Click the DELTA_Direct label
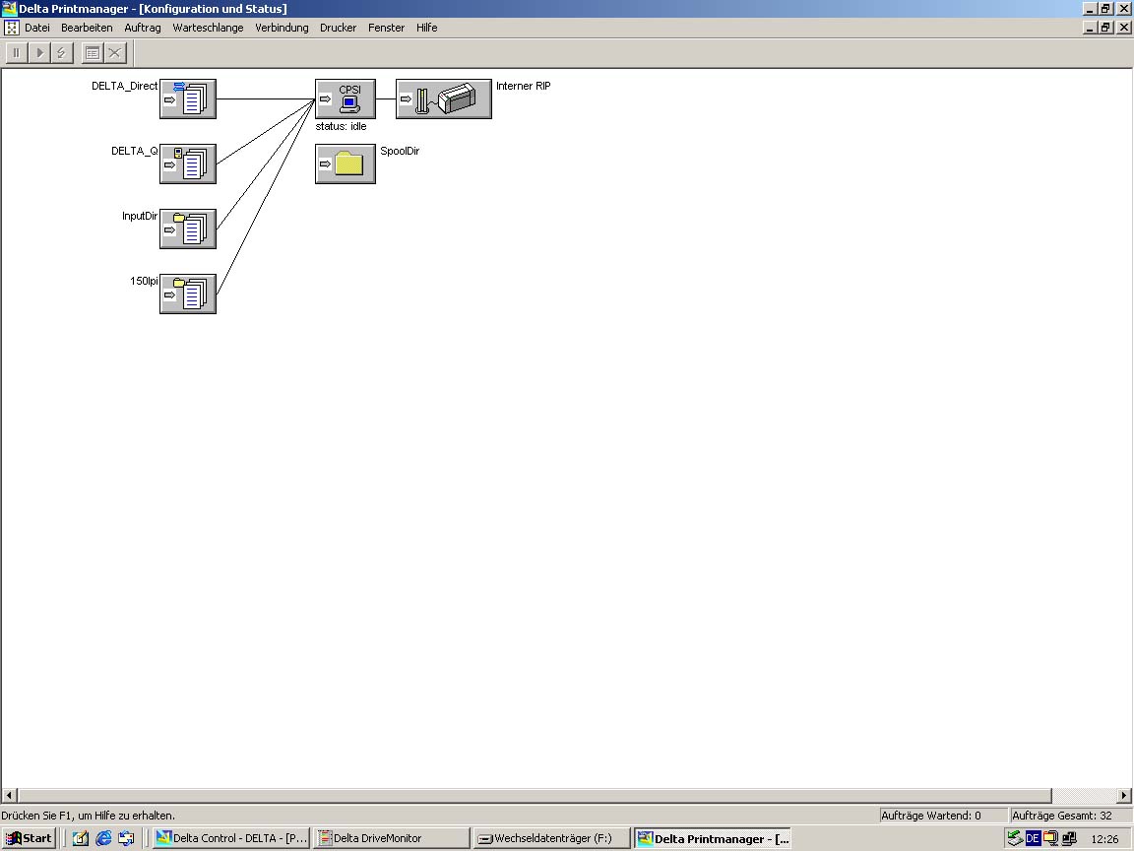The height and width of the screenshot is (851, 1134). pyautogui.click(x=124, y=86)
